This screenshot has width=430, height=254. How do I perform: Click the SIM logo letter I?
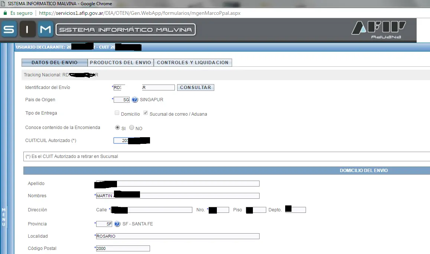pos(27,29)
